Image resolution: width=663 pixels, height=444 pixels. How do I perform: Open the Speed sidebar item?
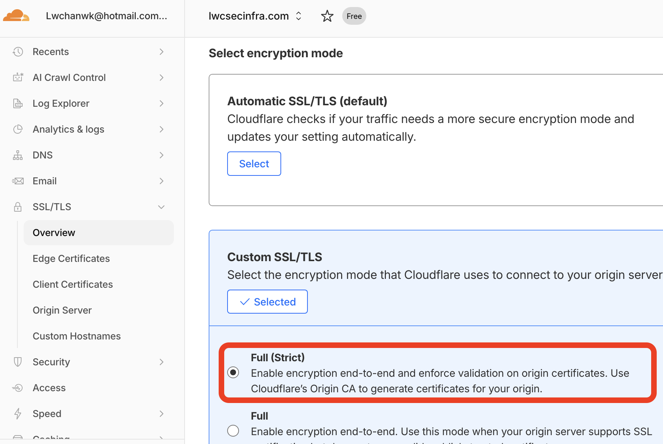pyautogui.click(x=47, y=414)
